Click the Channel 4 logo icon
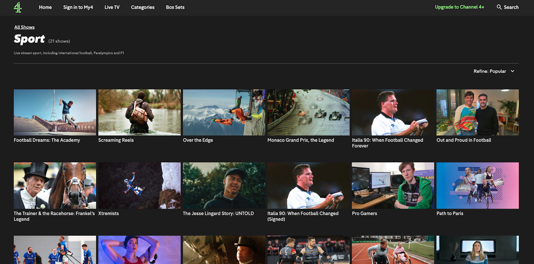Image resolution: width=534 pixels, height=264 pixels. [x=18, y=7]
